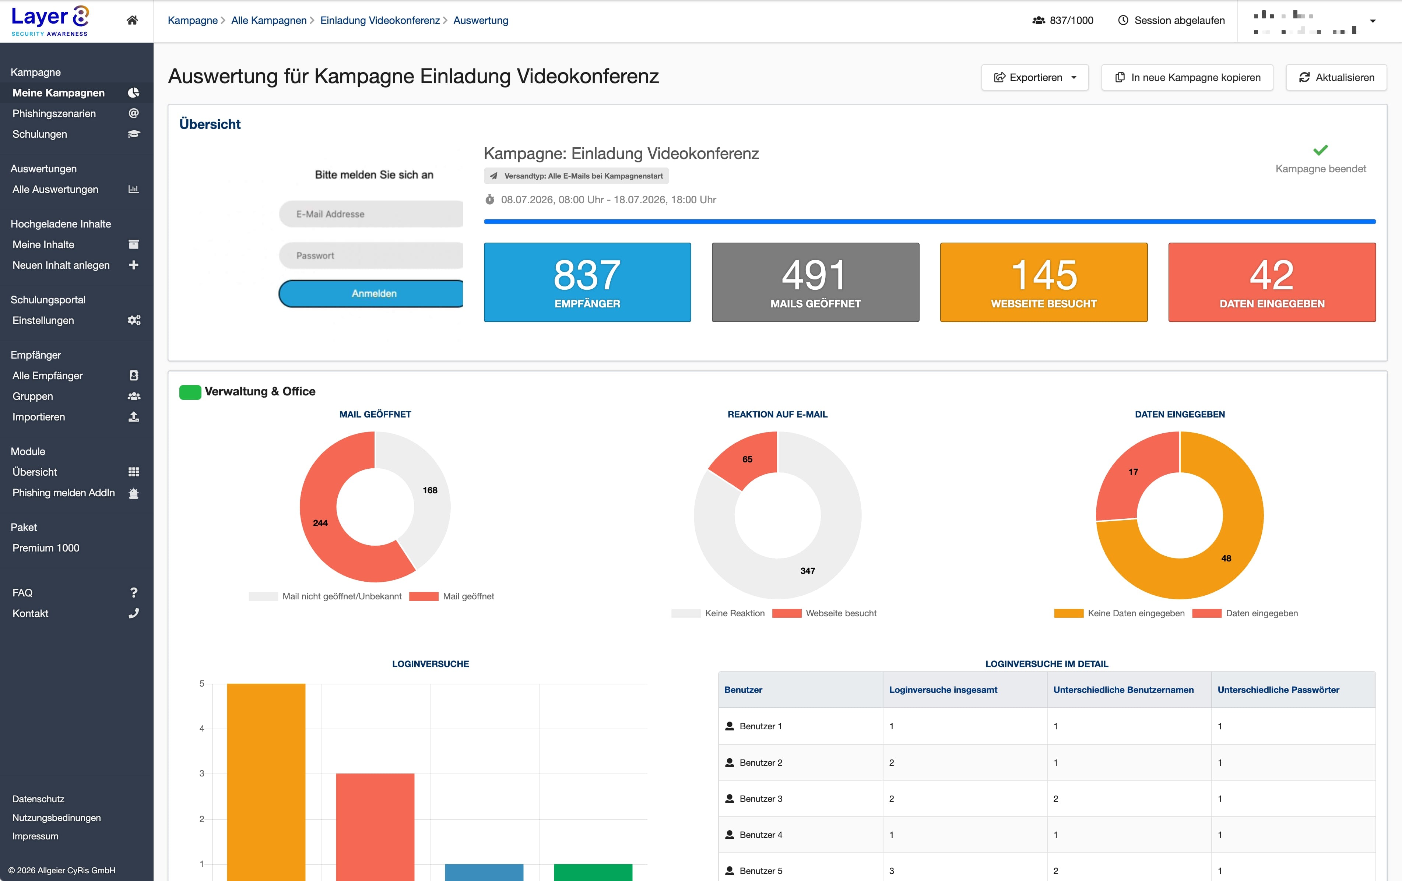The height and width of the screenshot is (881, 1402).
Task: Go to Alle Kampagnen breadcrumb
Action: click(x=269, y=20)
